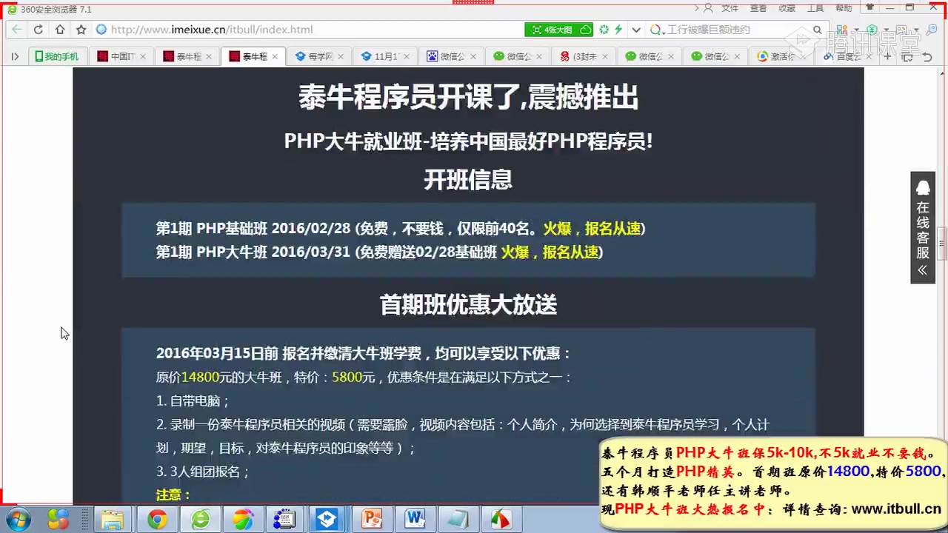
Task: Click the 开班信息 heading
Action: point(468,180)
